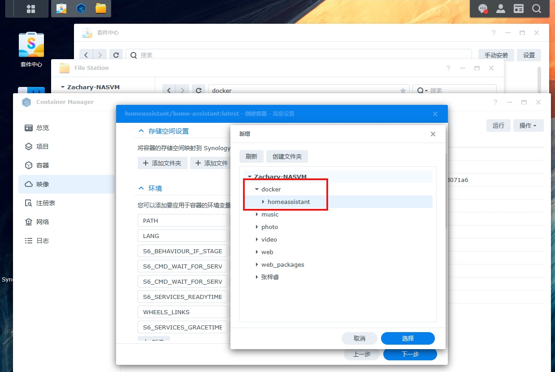Screen dimensions: 555x372
Task: Open help in File Station window
Action: [x=448, y=68]
